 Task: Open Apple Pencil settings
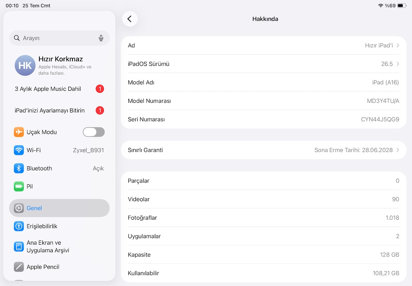60,267
